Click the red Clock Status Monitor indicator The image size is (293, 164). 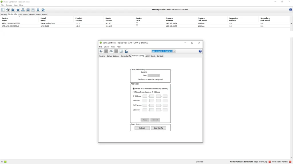[290, 162]
